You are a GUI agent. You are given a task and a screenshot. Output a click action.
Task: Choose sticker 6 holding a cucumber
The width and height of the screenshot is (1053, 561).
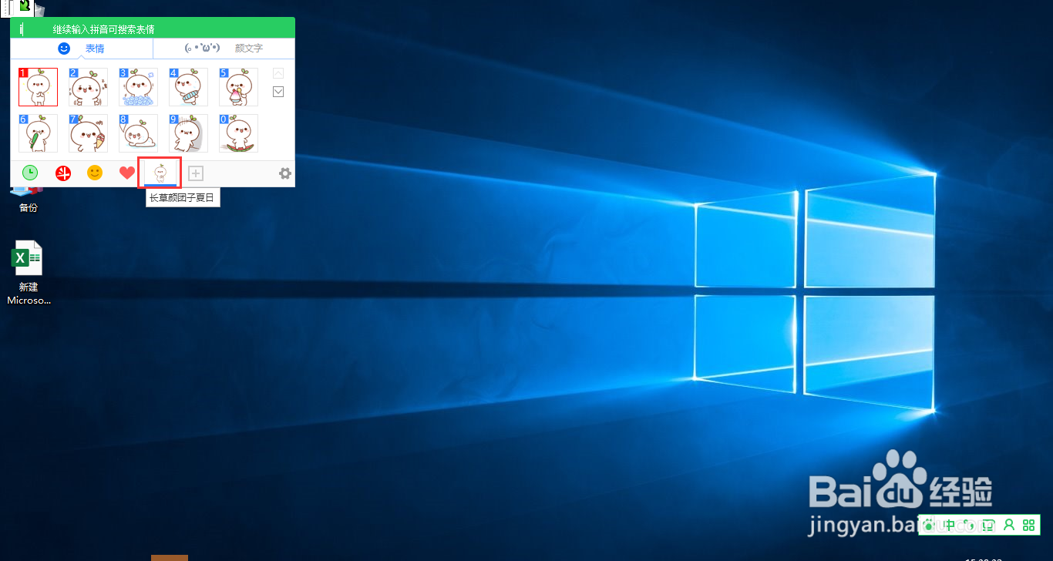[x=39, y=133]
